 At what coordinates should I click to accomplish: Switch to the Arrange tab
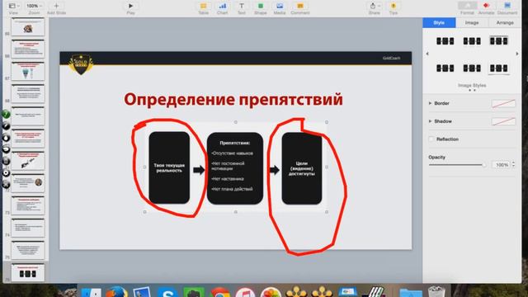pyautogui.click(x=505, y=22)
